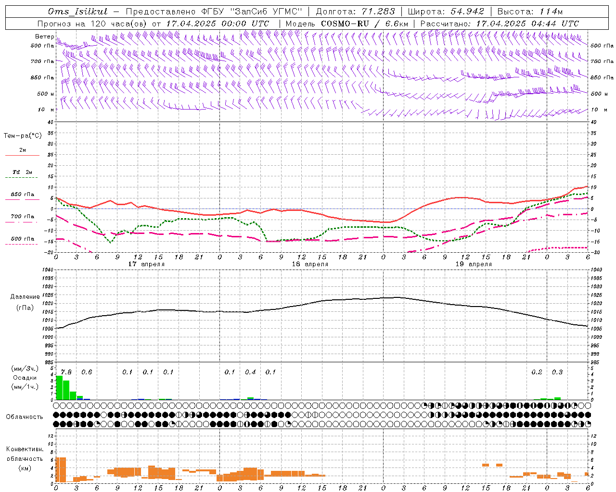
Task: Select the 0.3 precipitation amount
Action: 557,372
